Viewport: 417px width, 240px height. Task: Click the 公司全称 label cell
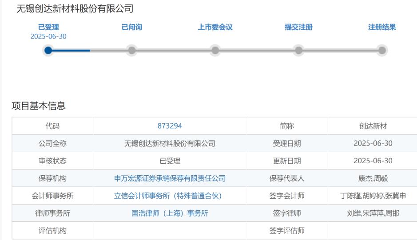[x=52, y=144]
